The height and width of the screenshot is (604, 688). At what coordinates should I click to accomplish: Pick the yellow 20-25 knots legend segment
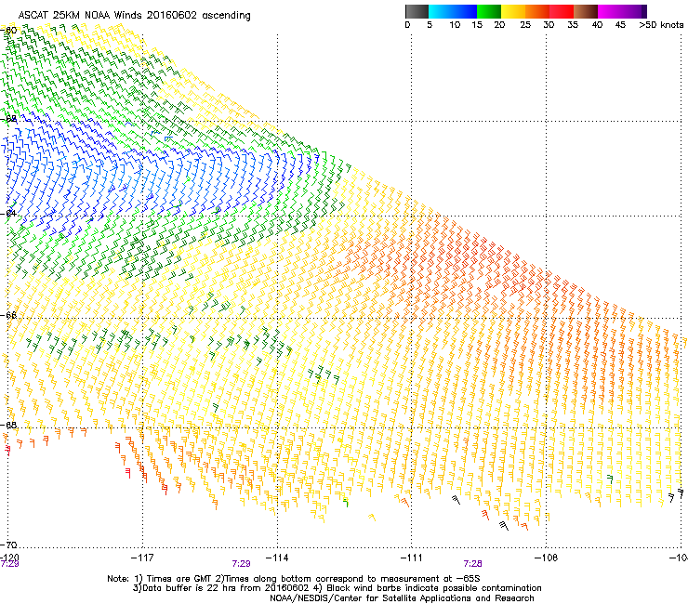[x=513, y=11]
